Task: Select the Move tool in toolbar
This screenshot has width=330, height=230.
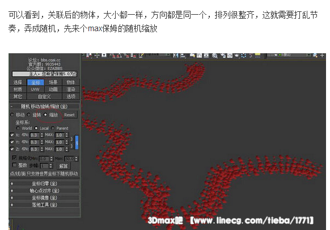Action: [x=97, y=56]
